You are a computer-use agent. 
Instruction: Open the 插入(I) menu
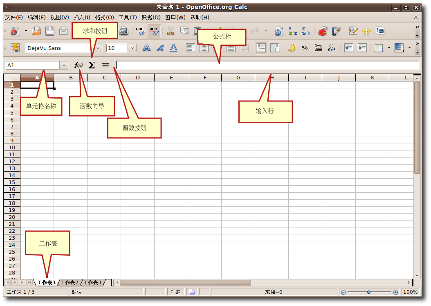(x=82, y=17)
